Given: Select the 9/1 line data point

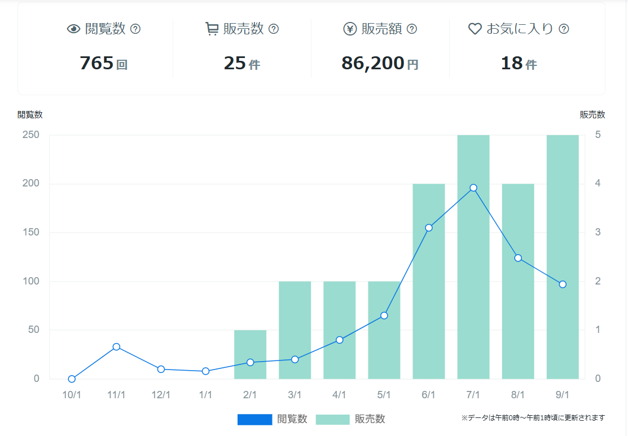Looking at the screenshot, I should 563,284.
